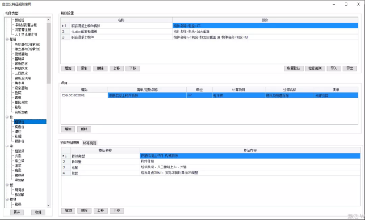The image size is (365, 220).
Task: Select 集水井 in component tree
Action: (19, 83)
